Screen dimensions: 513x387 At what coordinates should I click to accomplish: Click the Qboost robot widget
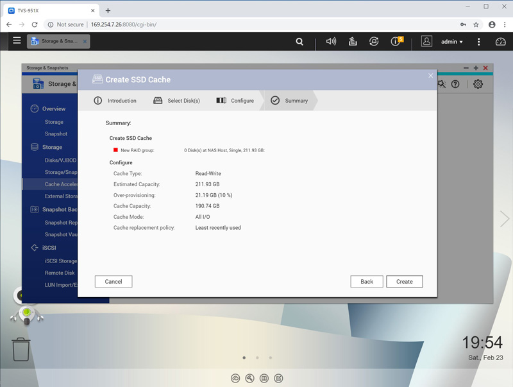click(27, 315)
